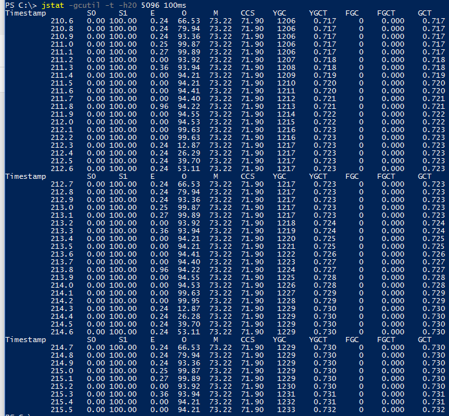The image size is (449, 416).
Task: Select timestamp 215.0
Action: 62,371
